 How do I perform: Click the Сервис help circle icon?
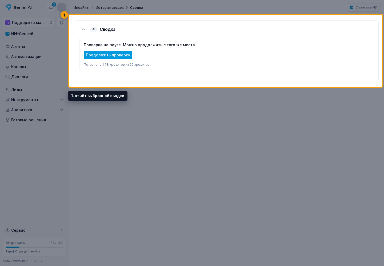click(x=7, y=230)
